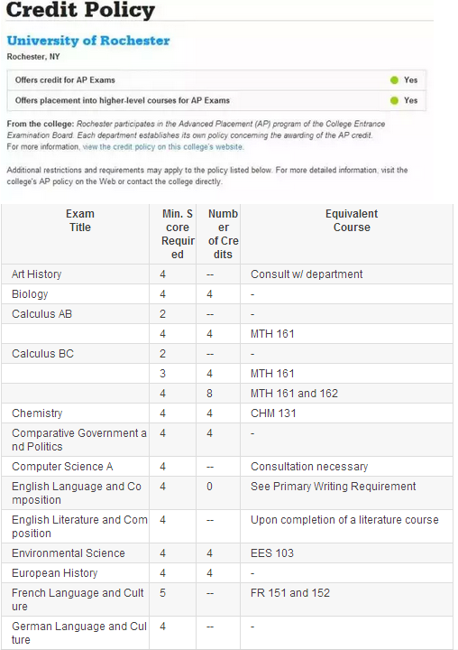Select the Art History exam row
Viewport: 458px width, 650px height.
pos(227,274)
